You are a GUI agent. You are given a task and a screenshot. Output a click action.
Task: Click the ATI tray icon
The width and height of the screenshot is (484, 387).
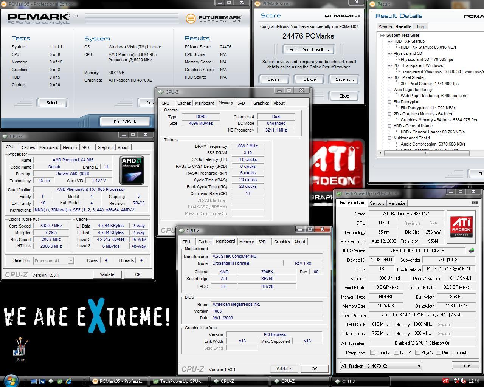point(446,381)
